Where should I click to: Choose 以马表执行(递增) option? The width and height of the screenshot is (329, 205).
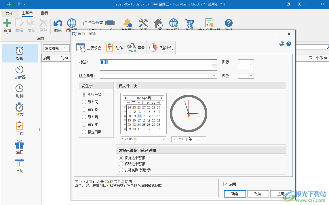[121, 170]
